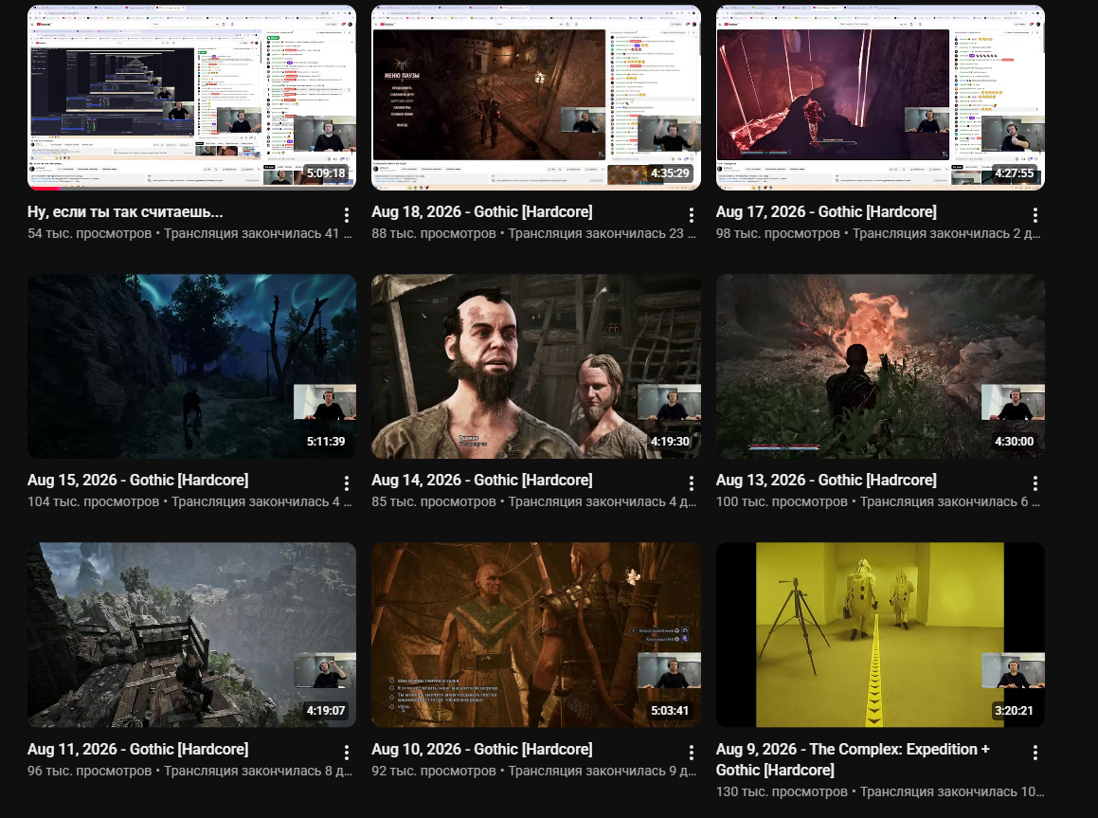Viewport: 1098px width, 818px height.
Task: Click the 4:19:30 duration badge
Action: pos(670,441)
